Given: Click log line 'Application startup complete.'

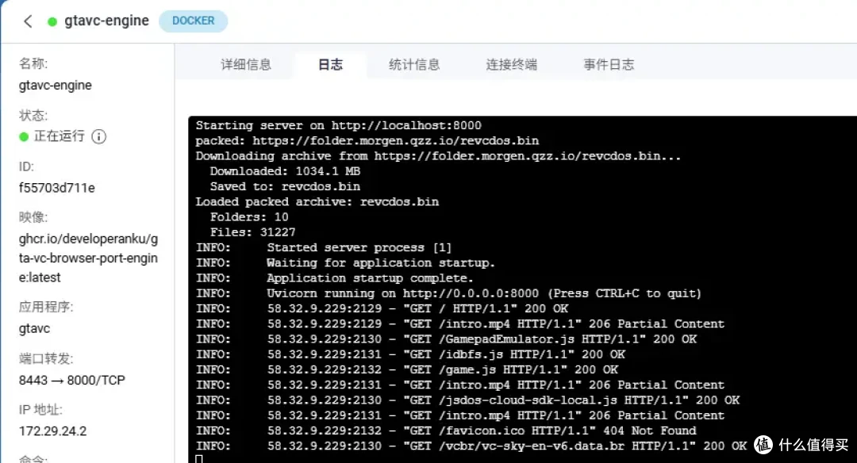Looking at the screenshot, I should tap(335, 278).
